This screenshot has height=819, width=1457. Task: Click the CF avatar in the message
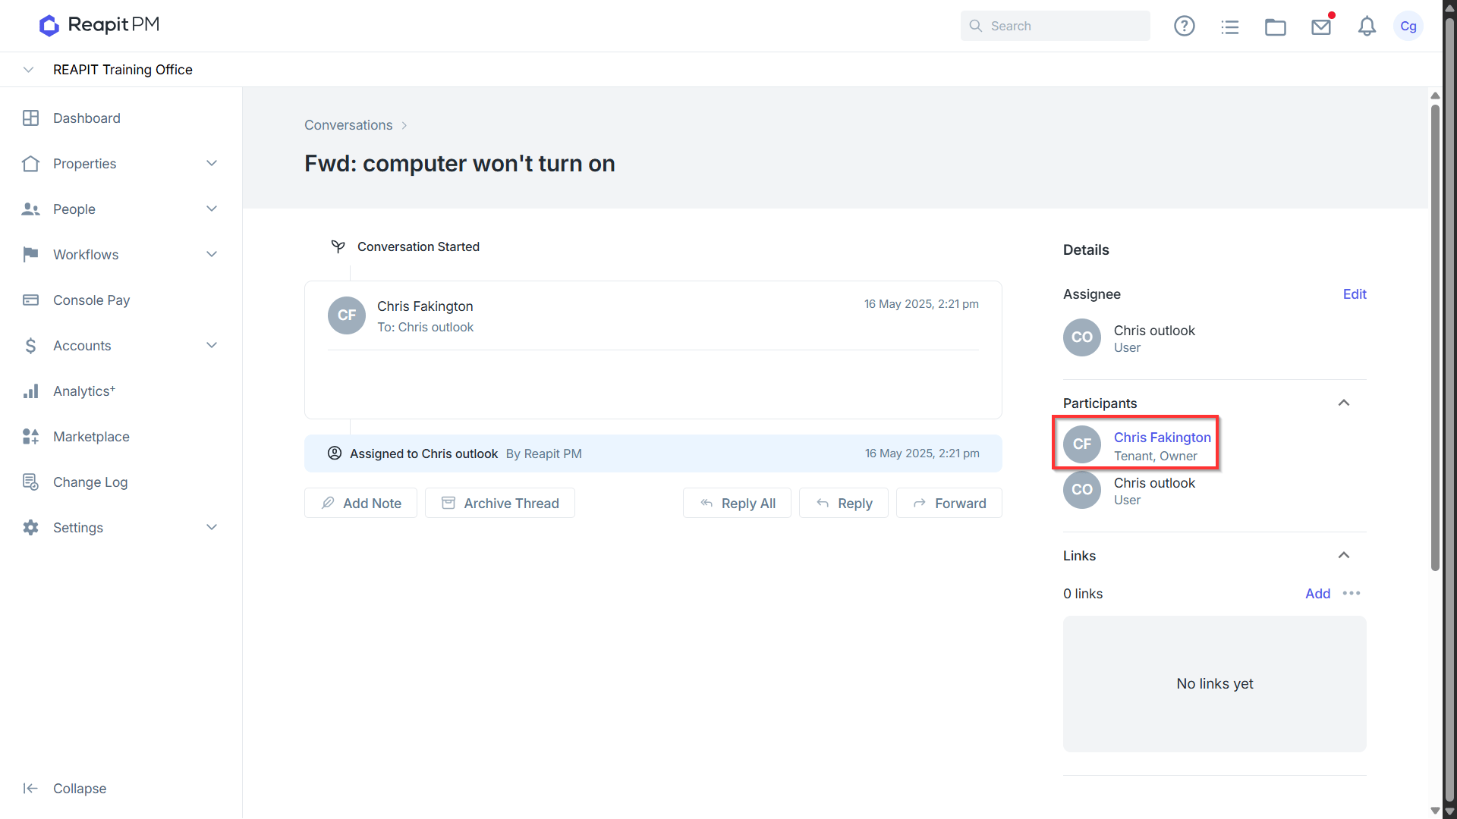tap(347, 315)
